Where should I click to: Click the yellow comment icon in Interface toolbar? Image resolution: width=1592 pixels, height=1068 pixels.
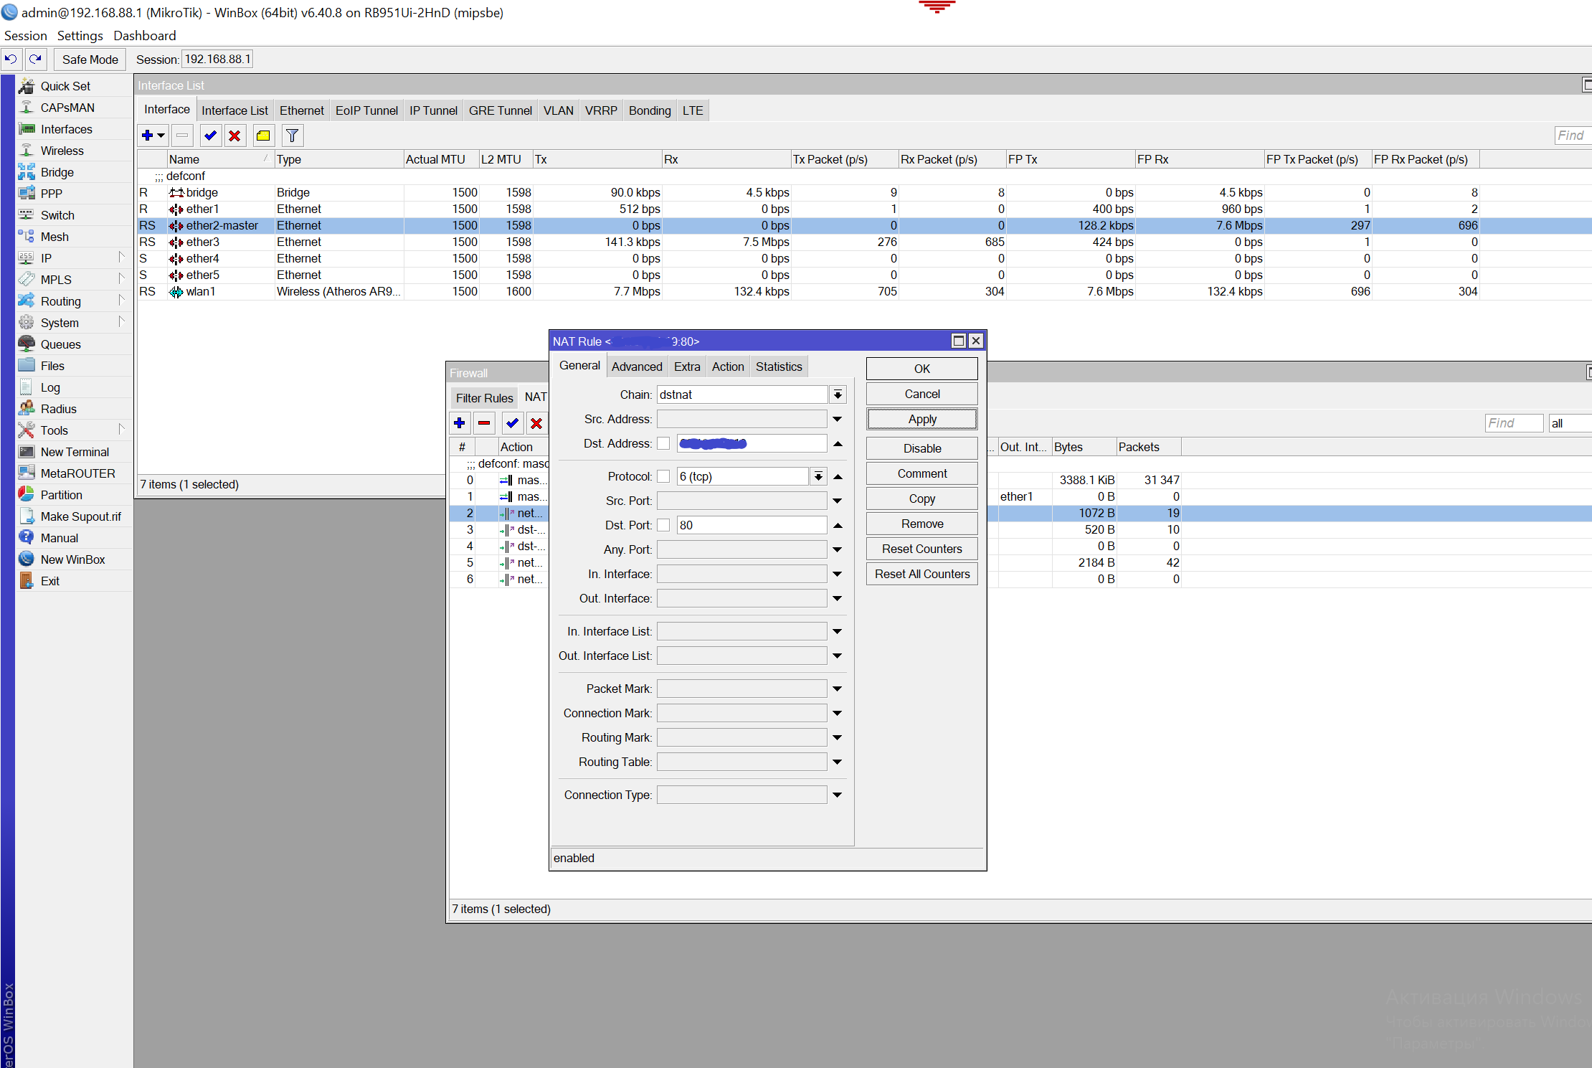click(263, 136)
